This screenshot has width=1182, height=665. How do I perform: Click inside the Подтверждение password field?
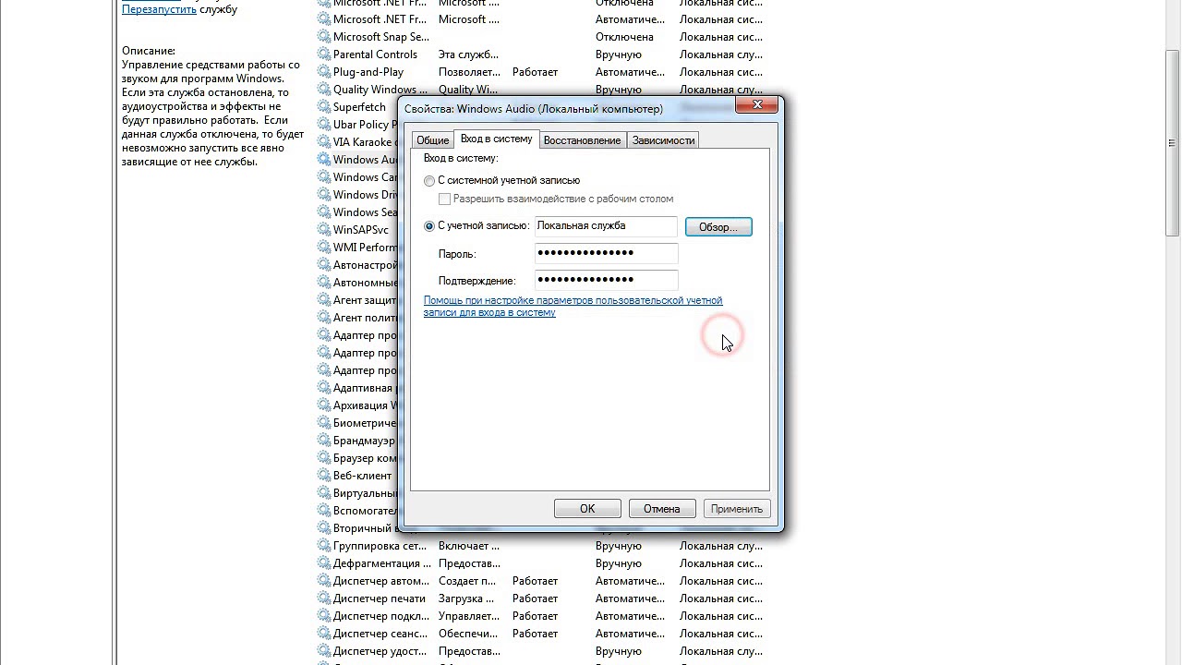[x=606, y=280]
